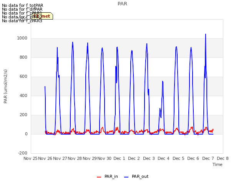Click the y-axis tick label 200 above zero
This screenshot has width=246, height=184.
23,115
